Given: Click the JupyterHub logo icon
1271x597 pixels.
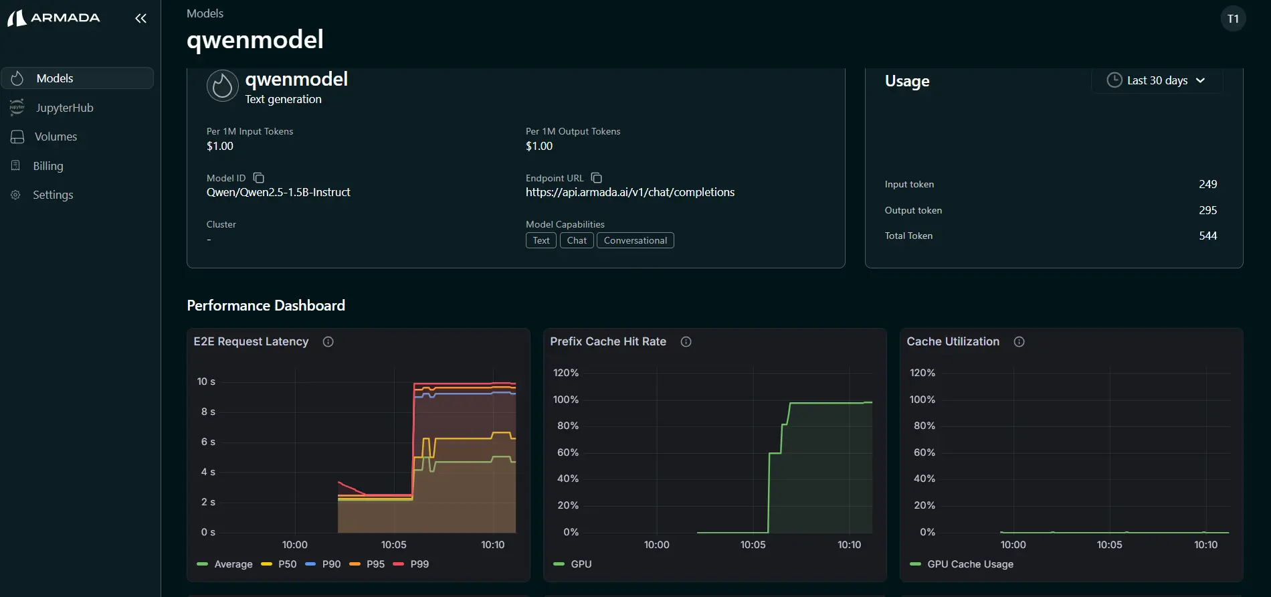Looking at the screenshot, I should pos(17,107).
